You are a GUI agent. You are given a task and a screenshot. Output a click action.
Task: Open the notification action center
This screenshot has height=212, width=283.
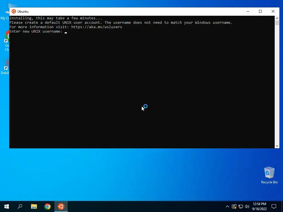click(x=274, y=206)
